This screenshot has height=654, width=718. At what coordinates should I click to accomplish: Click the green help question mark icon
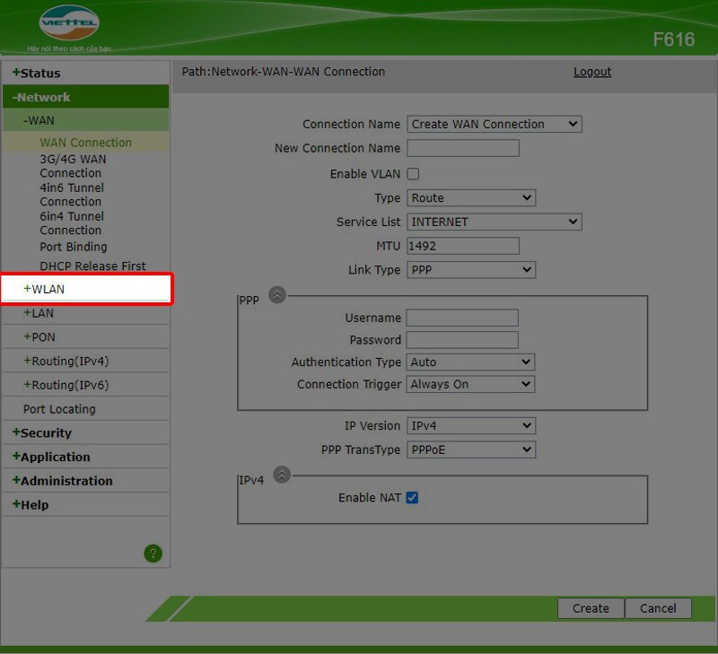153,554
